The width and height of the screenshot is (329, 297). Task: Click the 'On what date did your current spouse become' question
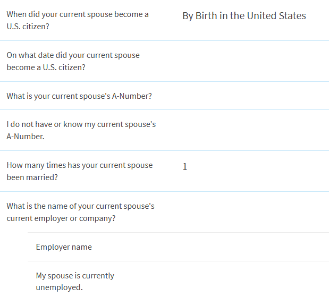pos(73,61)
